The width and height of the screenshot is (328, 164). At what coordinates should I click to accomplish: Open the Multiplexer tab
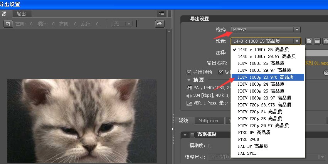click(x=209, y=121)
